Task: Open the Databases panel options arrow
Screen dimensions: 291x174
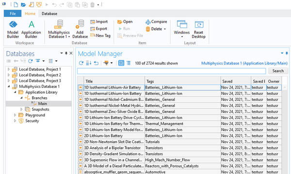Action: pos(62,53)
